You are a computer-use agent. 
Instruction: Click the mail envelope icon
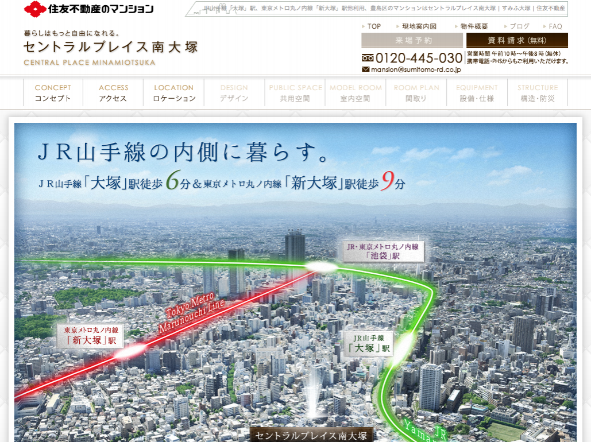(365, 69)
